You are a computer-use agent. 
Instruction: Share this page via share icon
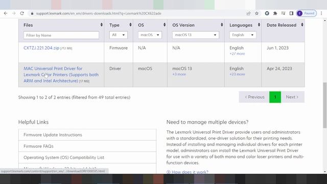(x=248, y=13)
